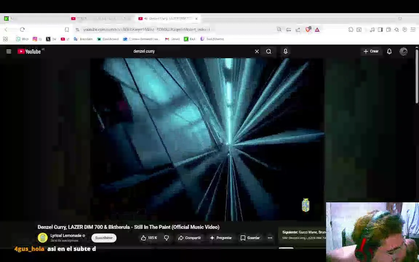The image size is (419, 262).
Task: Open the Brave Shields lion icon
Action: point(308,29)
